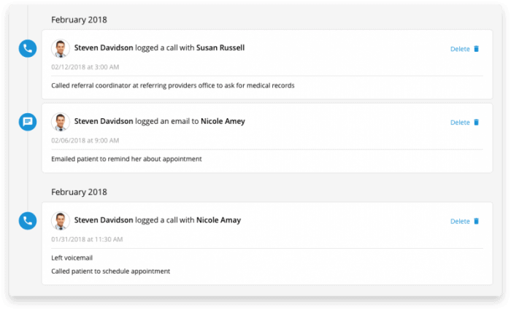Click the first February 2018 heading

(79, 20)
